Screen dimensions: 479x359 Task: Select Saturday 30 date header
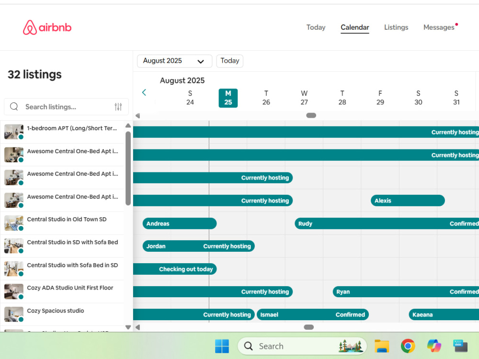tap(418, 98)
